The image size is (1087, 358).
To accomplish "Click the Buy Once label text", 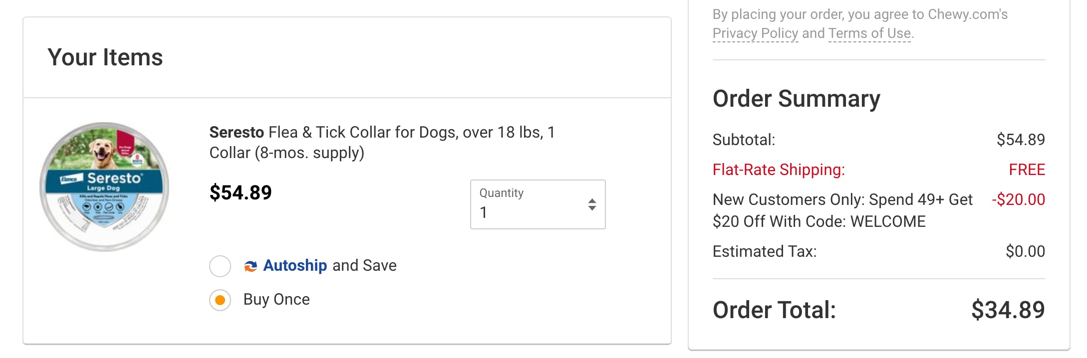I will (276, 299).
